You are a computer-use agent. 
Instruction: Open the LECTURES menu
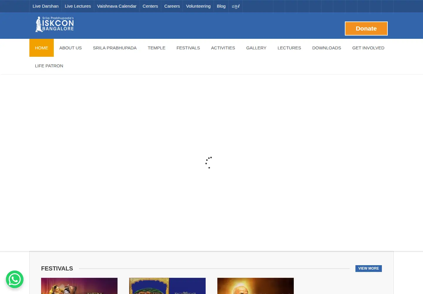289,48
